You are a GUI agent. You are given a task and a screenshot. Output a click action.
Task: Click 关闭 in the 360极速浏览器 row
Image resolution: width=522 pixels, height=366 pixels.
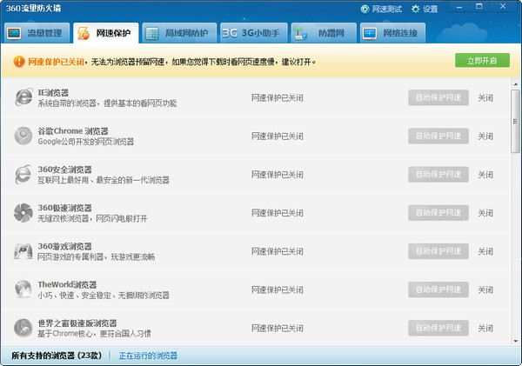tap(485, 213)
